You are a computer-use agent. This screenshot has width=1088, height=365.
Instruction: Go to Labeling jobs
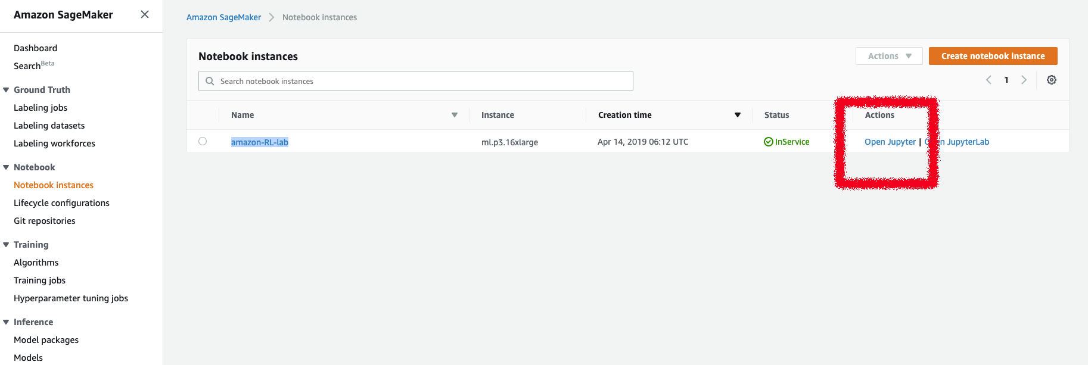(x=41, y=108)
